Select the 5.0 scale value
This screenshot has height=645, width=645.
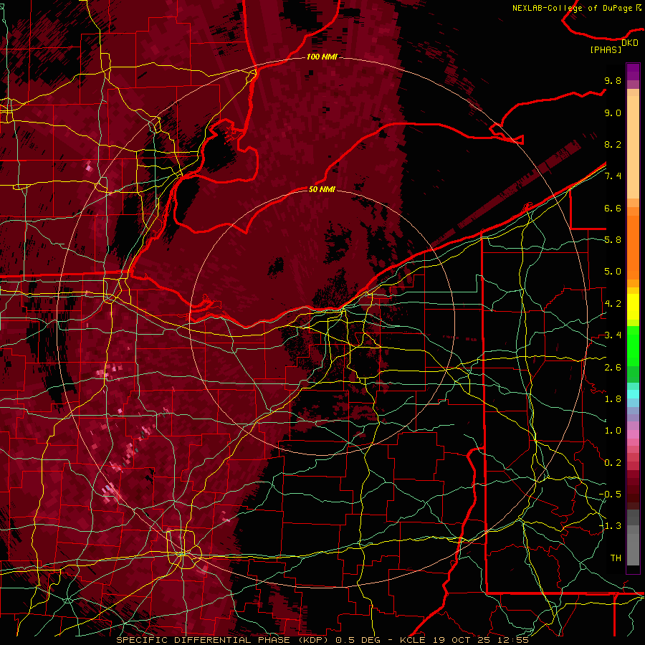[x=613, y=272]
